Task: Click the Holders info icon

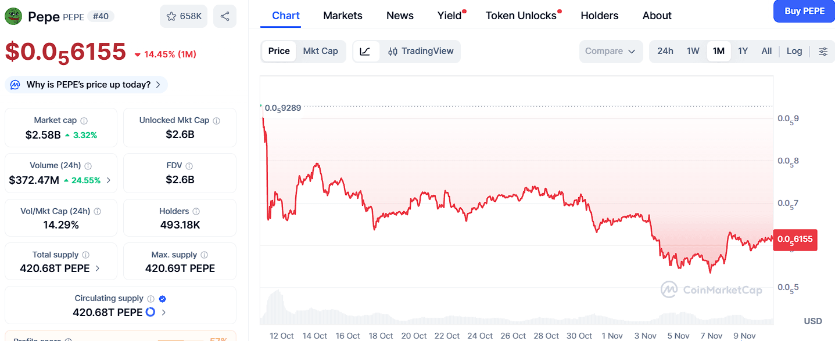Action: [196, 212]
